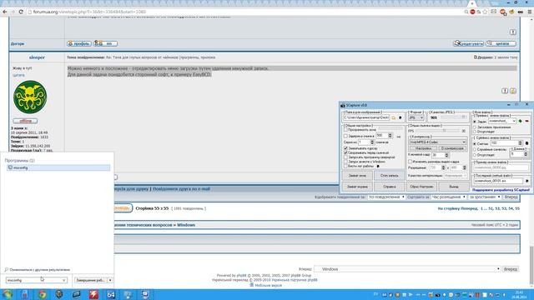The height and width of the screenshot is (300, 534).
Task: Open the Chrome menu icon
Action: tap(530, 12)
